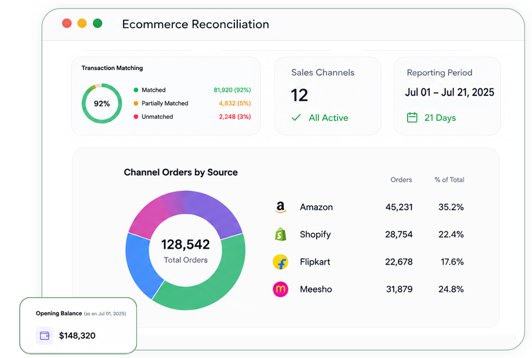Image resolution: width=532 pixels, height=358 pixels.
Task: Click the green window maximize button
Action: (98, 24)
